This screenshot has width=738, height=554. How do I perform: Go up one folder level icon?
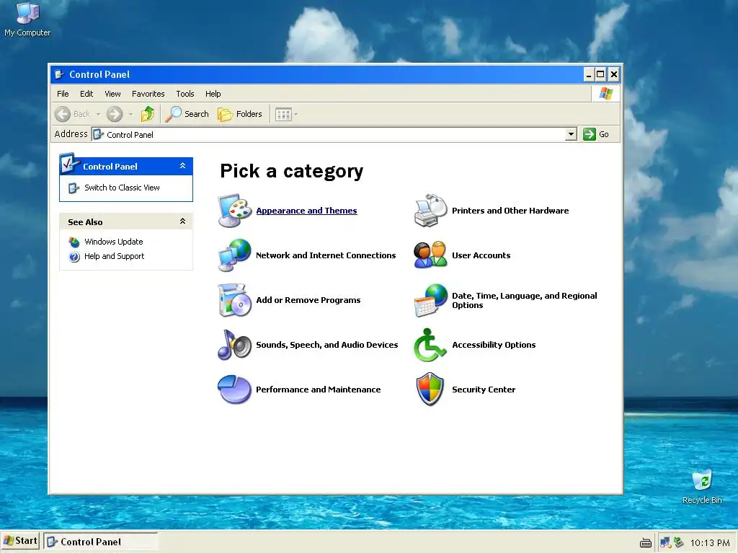click(x=148, y=113)
